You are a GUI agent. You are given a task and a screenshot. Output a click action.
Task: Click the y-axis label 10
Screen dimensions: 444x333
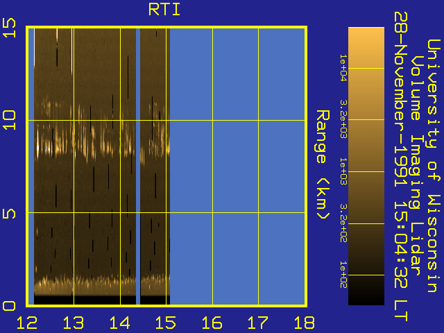coord(9,120)
